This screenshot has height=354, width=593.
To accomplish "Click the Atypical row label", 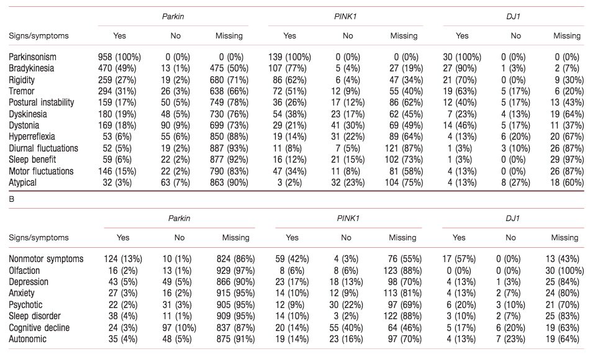I will point(24,183).
